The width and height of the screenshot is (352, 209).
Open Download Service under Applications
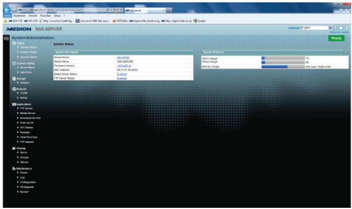[30, 118]
